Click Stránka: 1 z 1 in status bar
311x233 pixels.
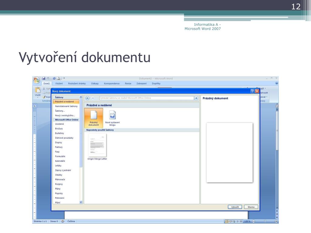[x=40, y=221]
